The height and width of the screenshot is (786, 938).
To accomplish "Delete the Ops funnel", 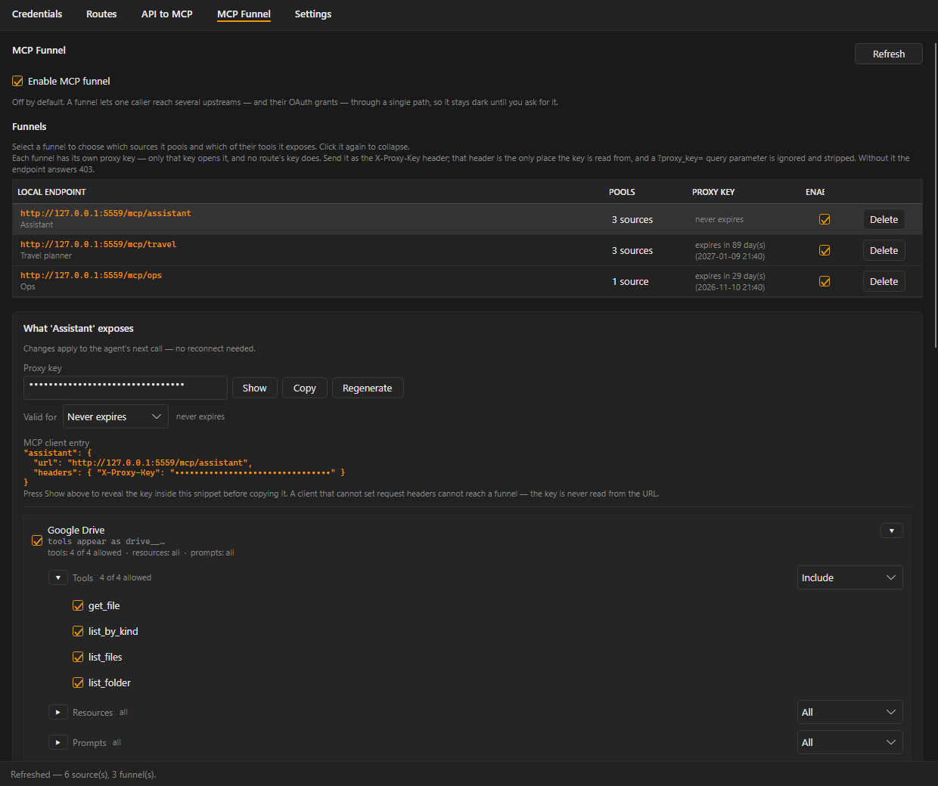I will point(884,281).
